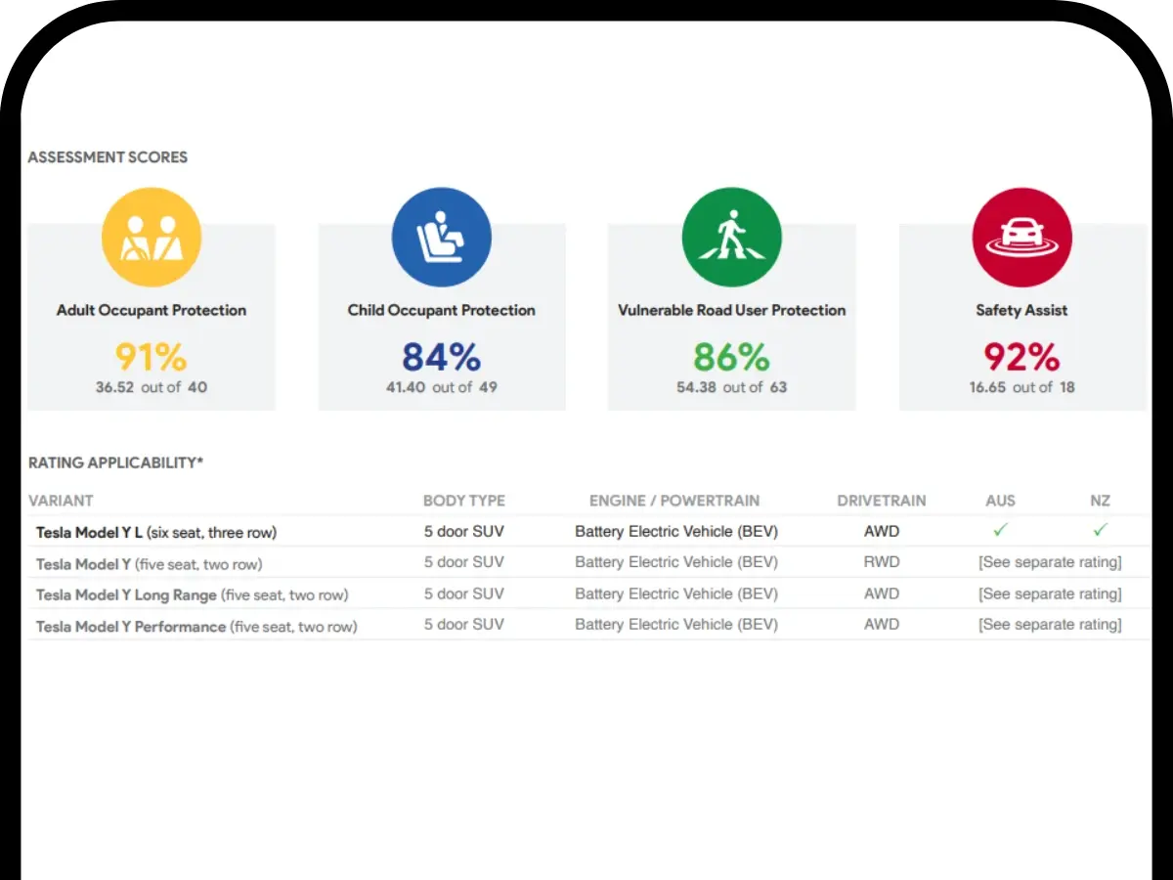Viewport: 1173px width, 880px height.
Task: Click the '54.38 out of 63' value
Action: (x=732, y=387)
